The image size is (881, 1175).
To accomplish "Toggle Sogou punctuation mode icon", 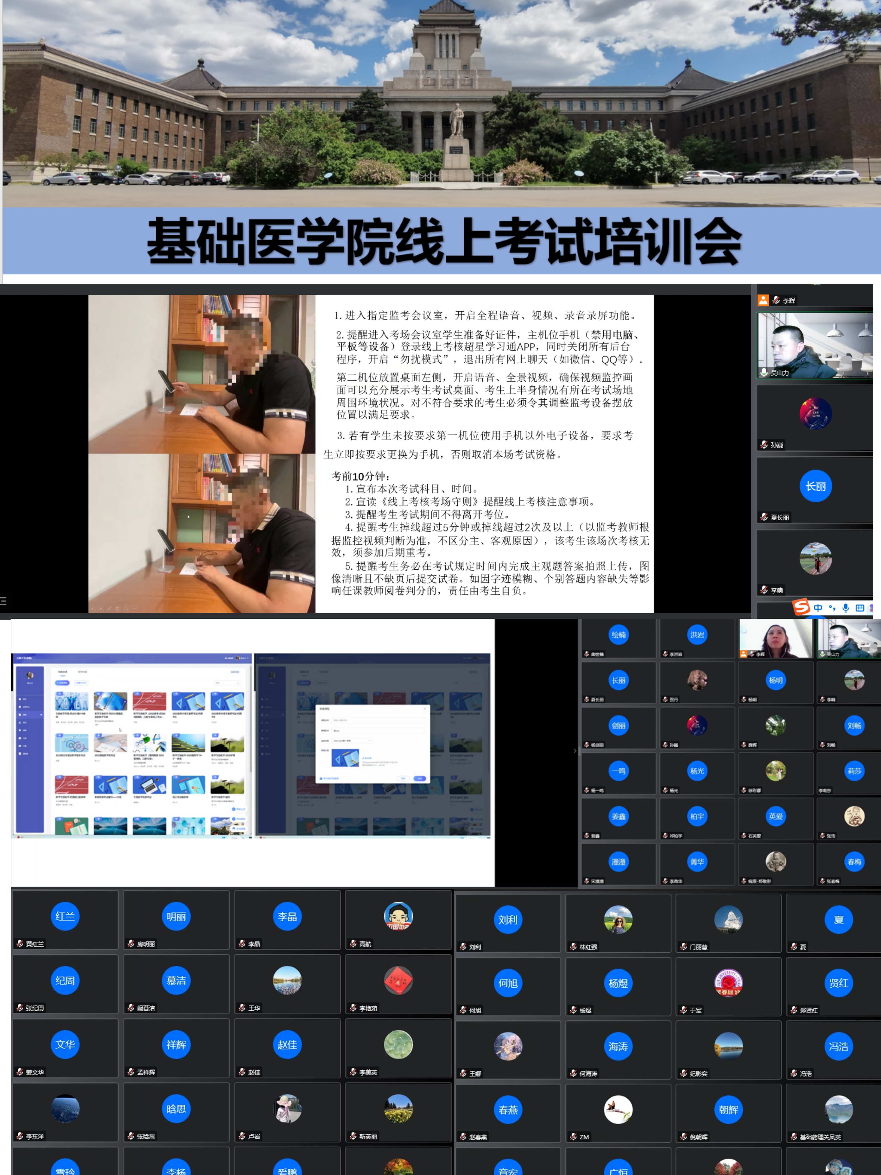I will point(832,608).
